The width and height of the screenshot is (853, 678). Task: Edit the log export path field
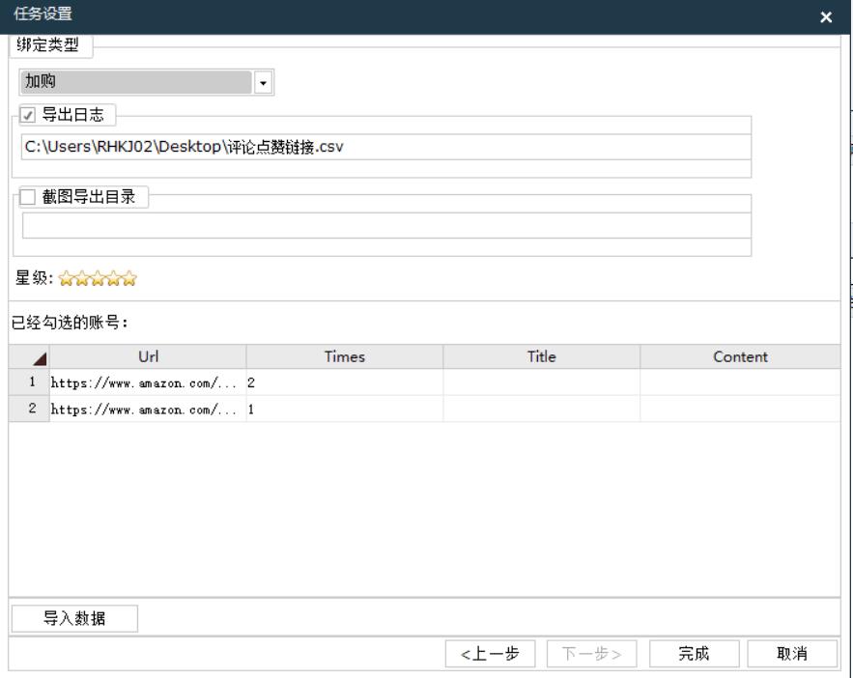point(385,147)
